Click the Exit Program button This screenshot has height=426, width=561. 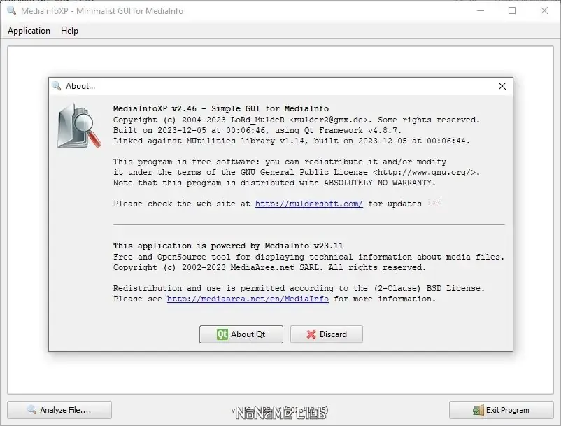point(502,409)
